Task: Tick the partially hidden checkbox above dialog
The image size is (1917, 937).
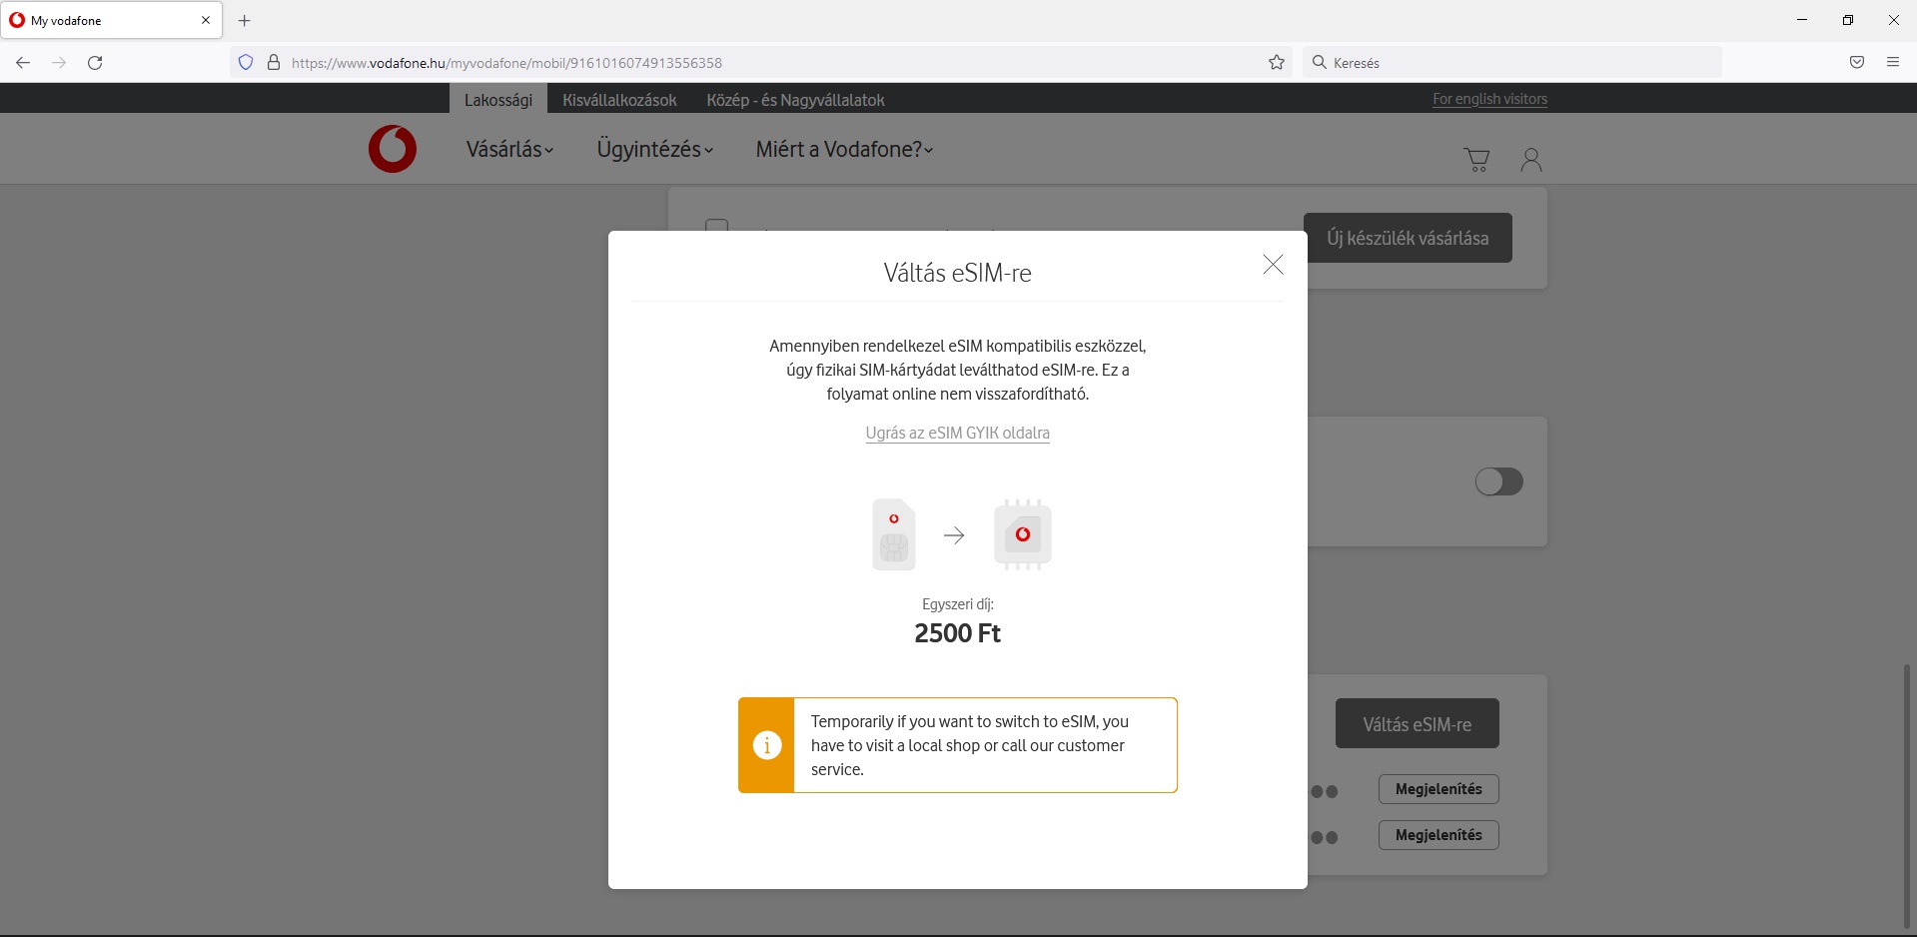Action: tap(716, 225)
